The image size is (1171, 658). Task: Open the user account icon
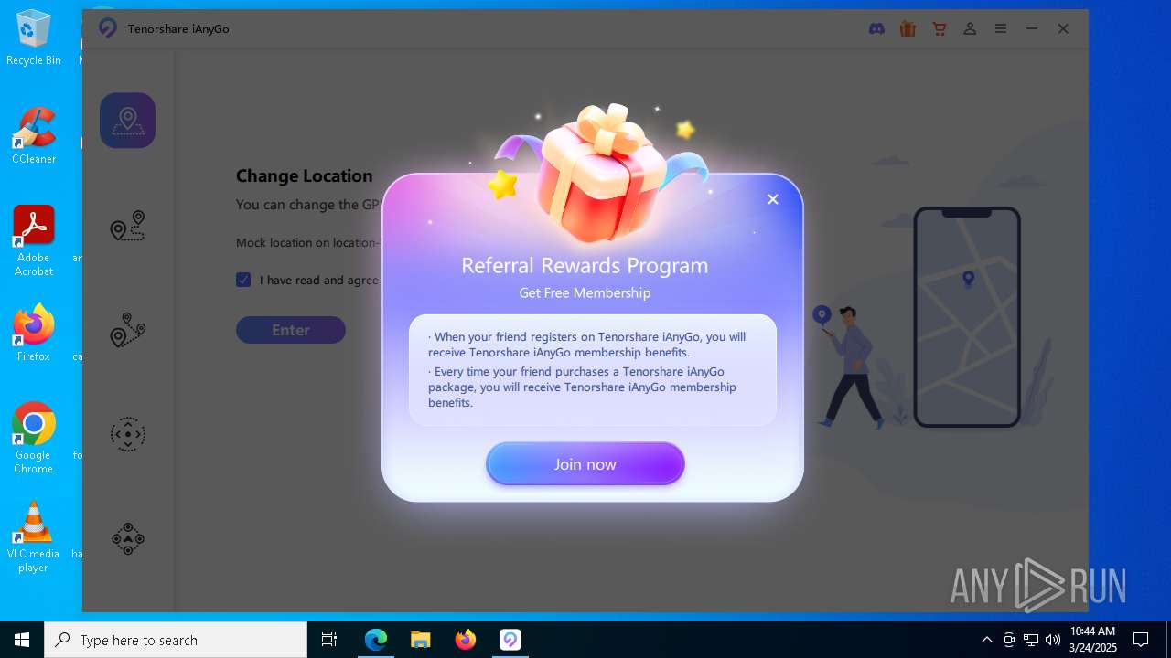click(970, 29)
